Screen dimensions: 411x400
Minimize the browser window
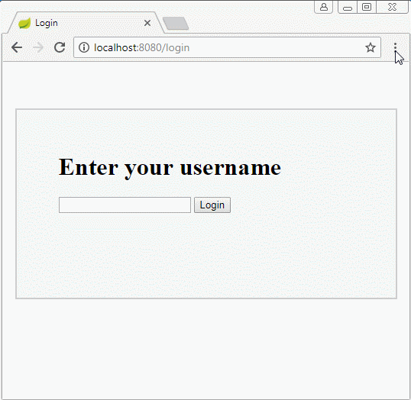[x=348, y=7]
